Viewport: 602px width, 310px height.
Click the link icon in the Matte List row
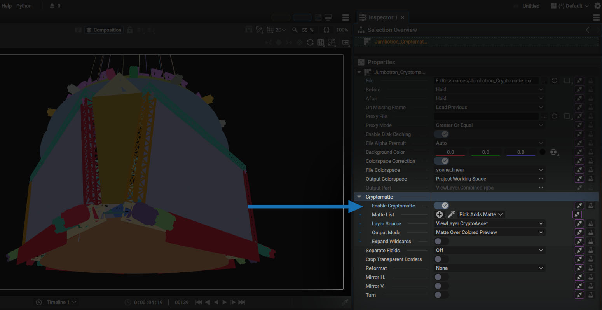click(577, 214)
